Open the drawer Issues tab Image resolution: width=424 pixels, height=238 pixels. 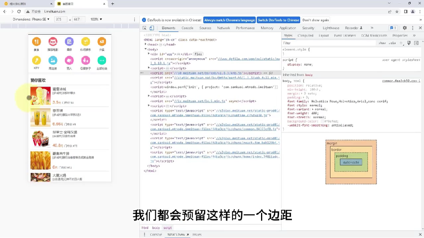tap(197, 234)
